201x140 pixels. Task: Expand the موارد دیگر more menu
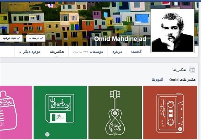click(30, 52)
